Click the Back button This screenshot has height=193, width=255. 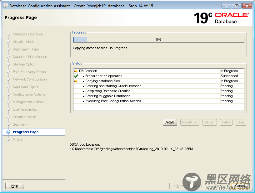click(x=178, y=186)
